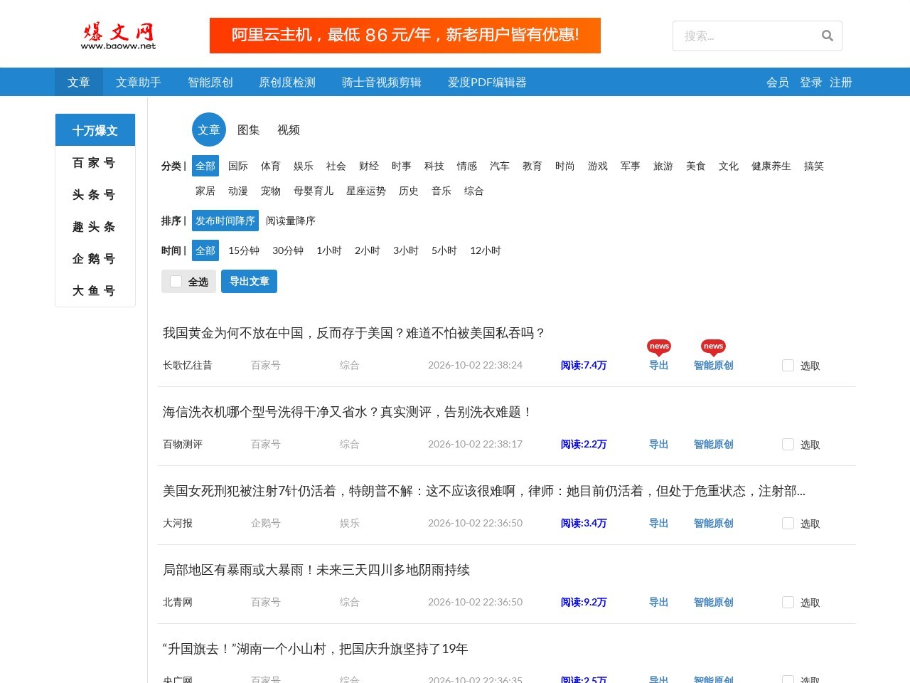Click the 注册 link

pos(841,82)
